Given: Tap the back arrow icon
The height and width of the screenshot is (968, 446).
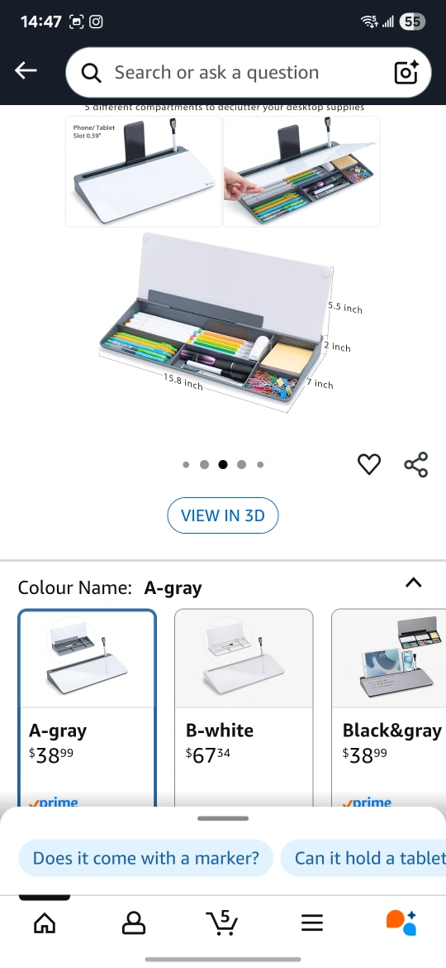Looking at the screenshot, I should 26,71.
